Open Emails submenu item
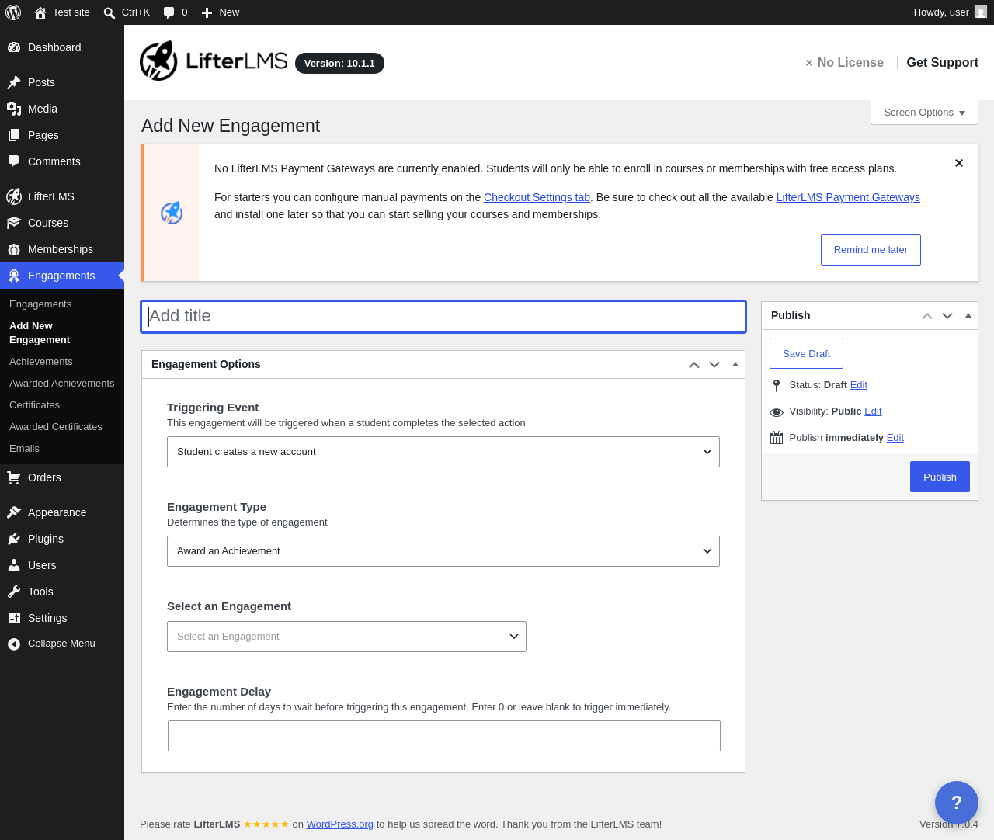 click(x=24, y=449)
